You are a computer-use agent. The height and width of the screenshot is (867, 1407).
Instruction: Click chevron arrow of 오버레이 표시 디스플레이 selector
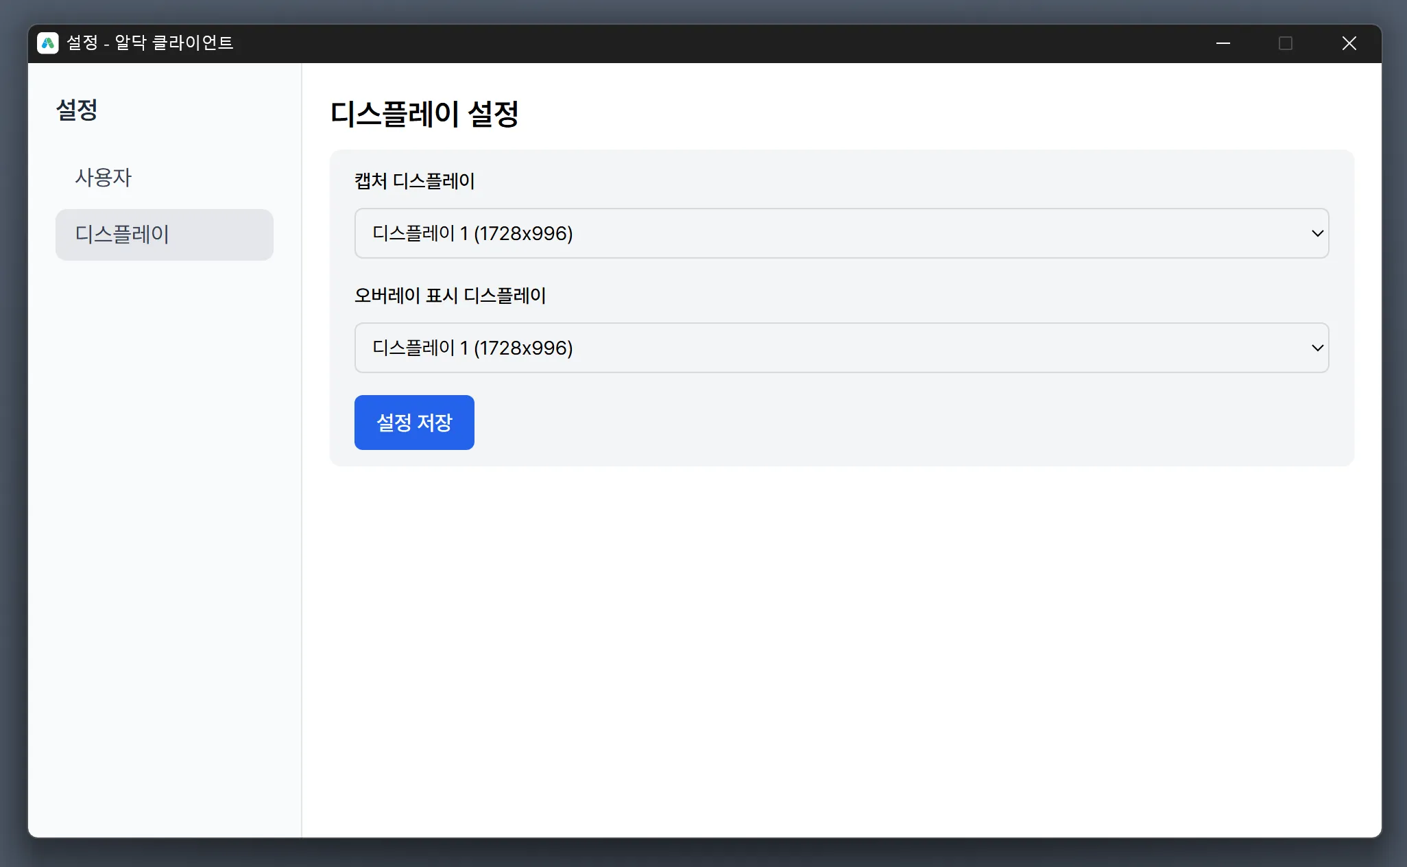click(1316, 348)
